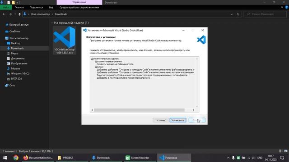
Task: Expand the ribbon with chevron arrow
Action: (282, 7)
